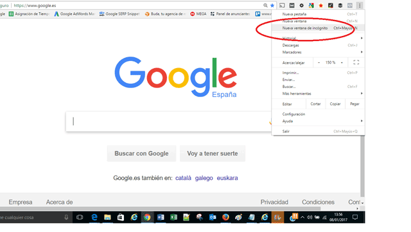The image size is (411, 232).
Task: Click the red star extension icon
Action: pos(321,5)
